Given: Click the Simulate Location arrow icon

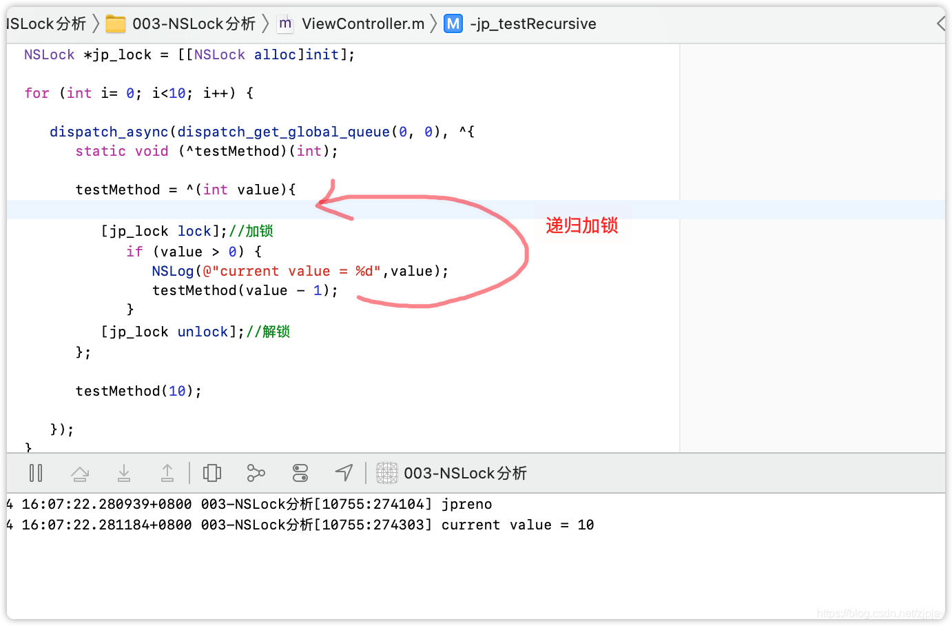Looking at the screenshot, I should click(344, 473).
